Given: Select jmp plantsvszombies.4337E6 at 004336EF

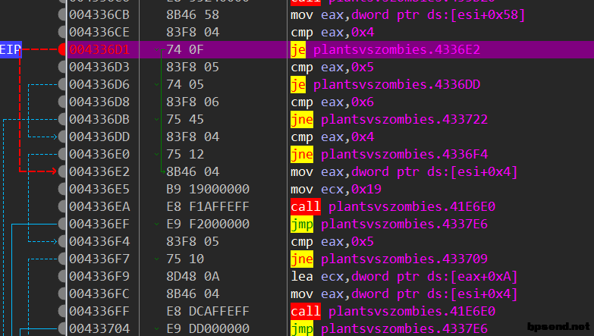Looking at the screenshot, I should coord(389,224).
